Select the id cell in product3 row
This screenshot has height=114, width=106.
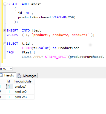point(10,97)
